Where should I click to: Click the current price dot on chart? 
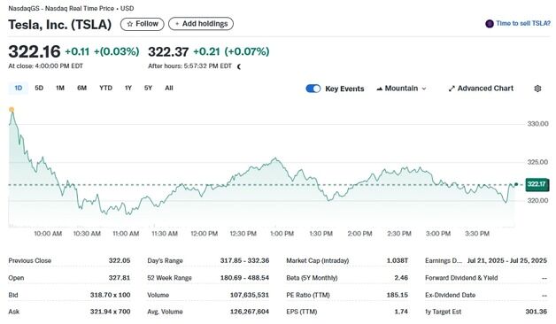(516, 184)
